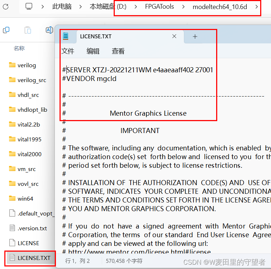This screenshot has width=271, height=269.
Task: Select the vital2.2b folder
Action: tap(29, 124)
